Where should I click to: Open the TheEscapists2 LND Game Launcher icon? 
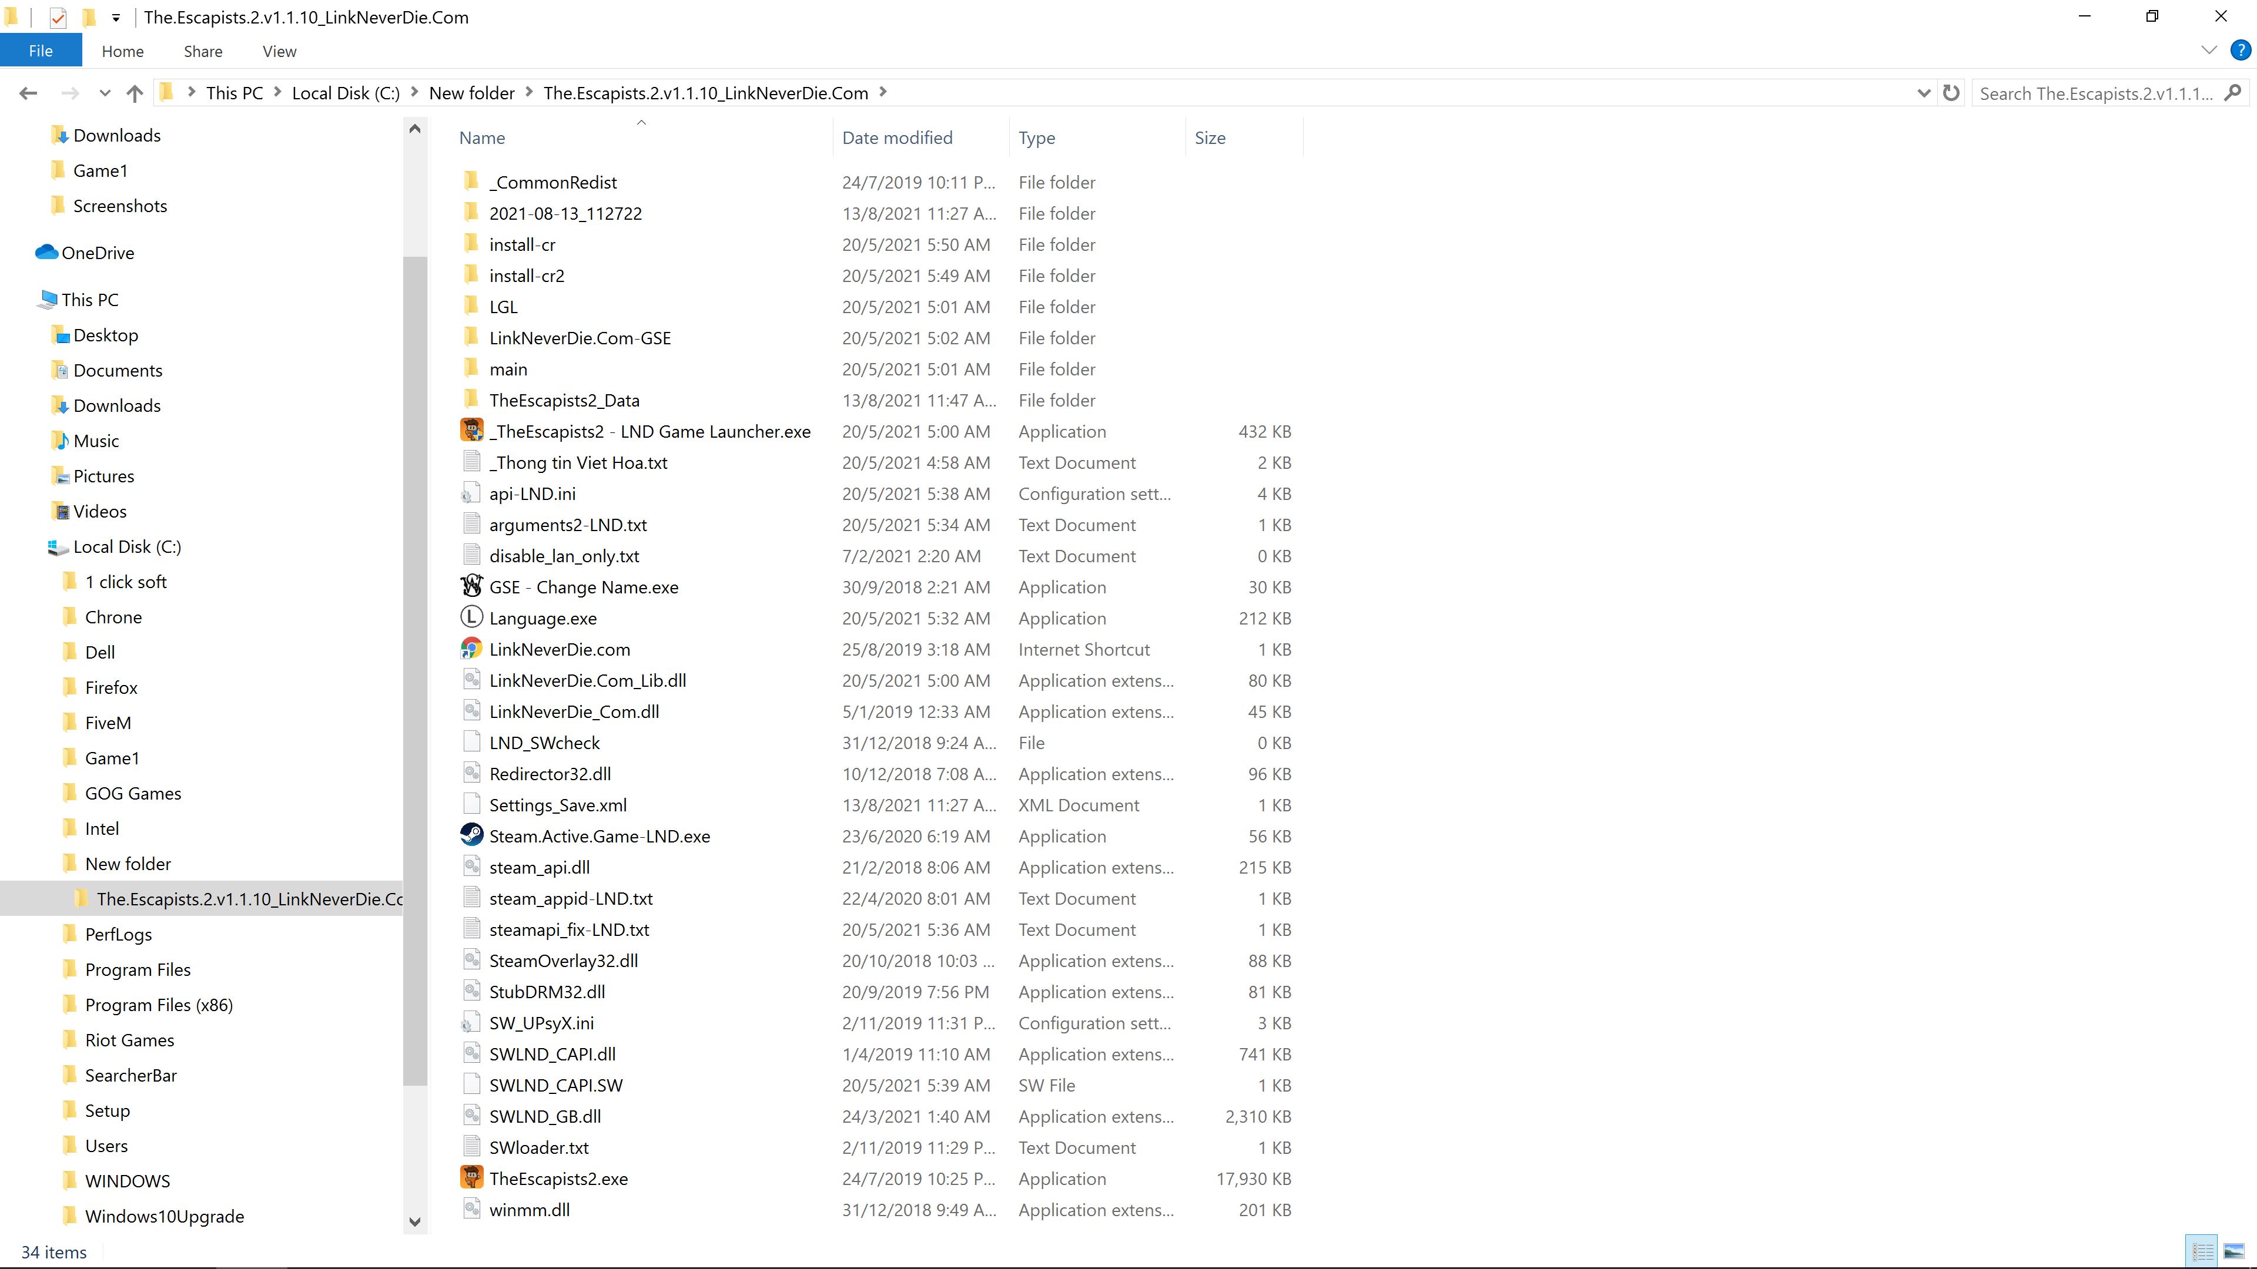tap(471, 431)
